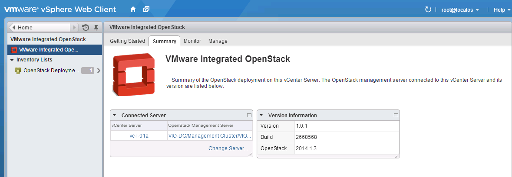Open the Manage tab
This screenshot has height=177, width=512.
[218, 41]
